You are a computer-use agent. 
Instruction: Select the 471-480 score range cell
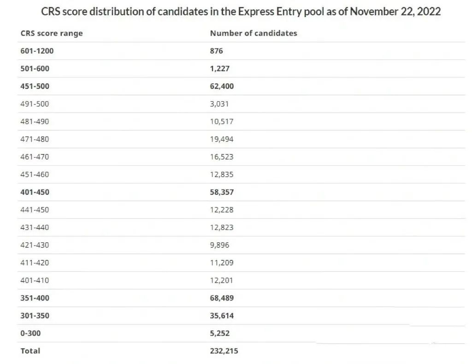click(35, 139)
